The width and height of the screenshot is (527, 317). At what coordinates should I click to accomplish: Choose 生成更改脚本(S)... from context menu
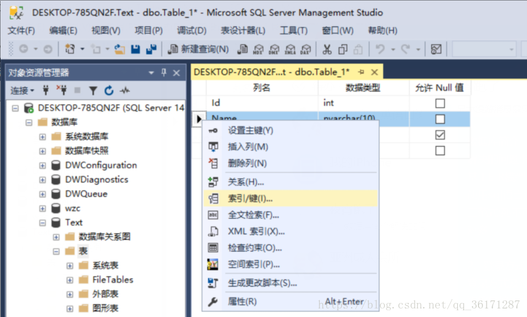point(290,283)
